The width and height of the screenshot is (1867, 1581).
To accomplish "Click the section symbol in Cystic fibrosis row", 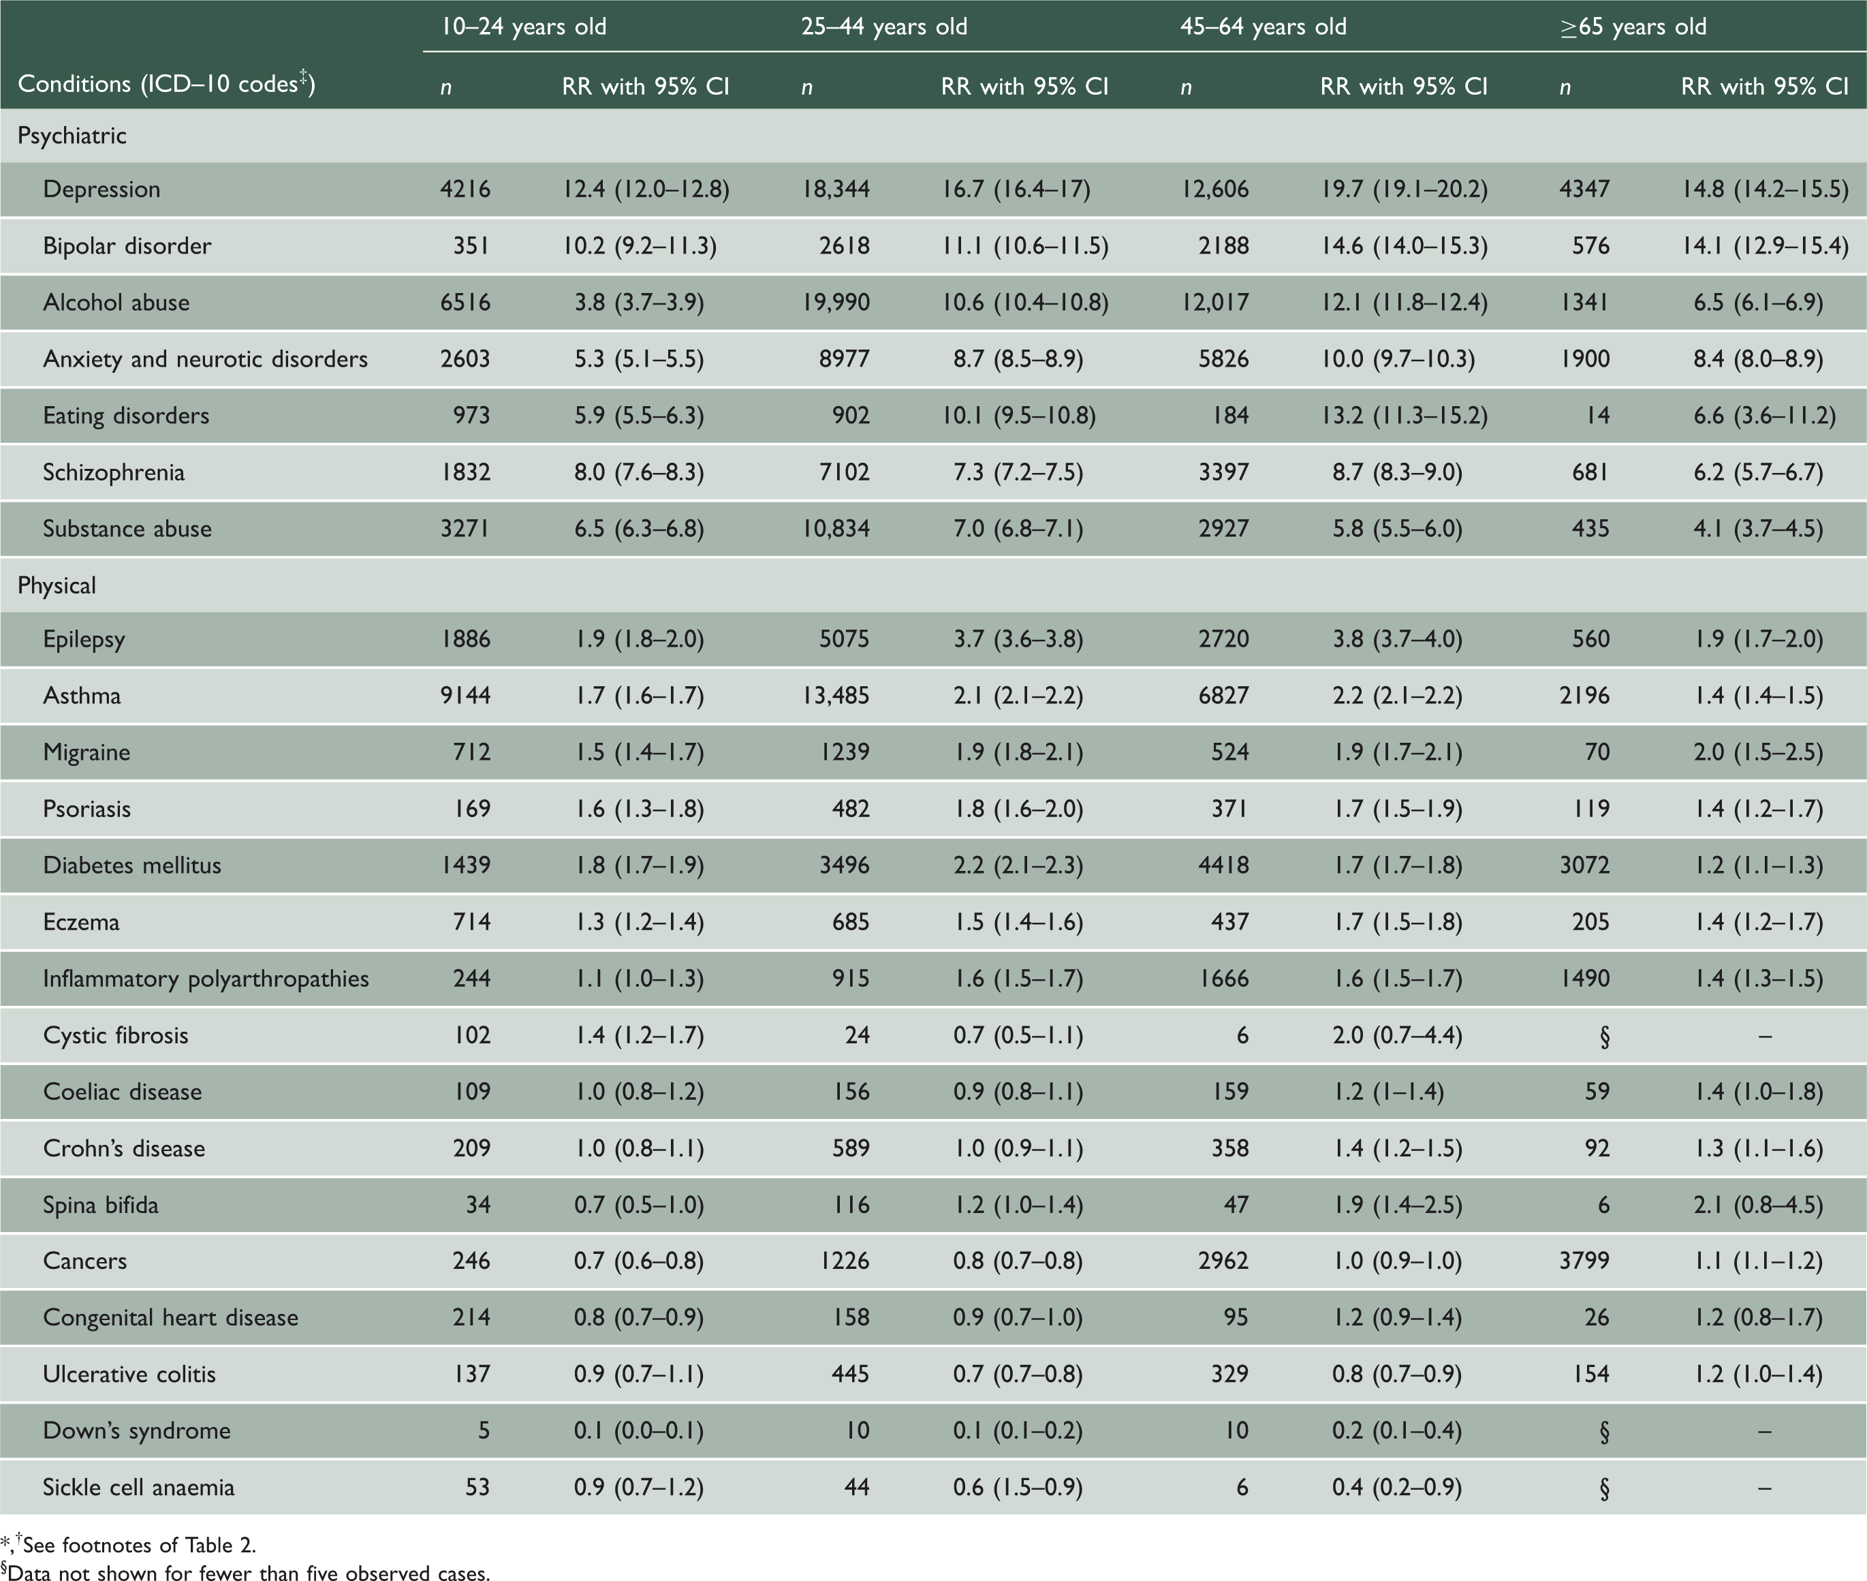I will point(1603,1036).
